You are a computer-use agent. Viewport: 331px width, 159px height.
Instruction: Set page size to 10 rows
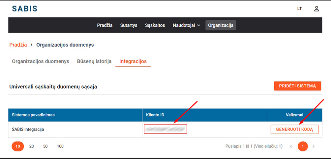[18, 146]
